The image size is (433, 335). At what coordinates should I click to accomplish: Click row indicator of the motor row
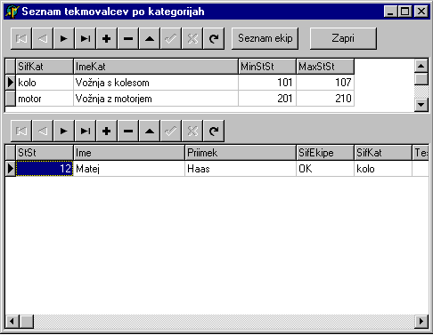11,99
